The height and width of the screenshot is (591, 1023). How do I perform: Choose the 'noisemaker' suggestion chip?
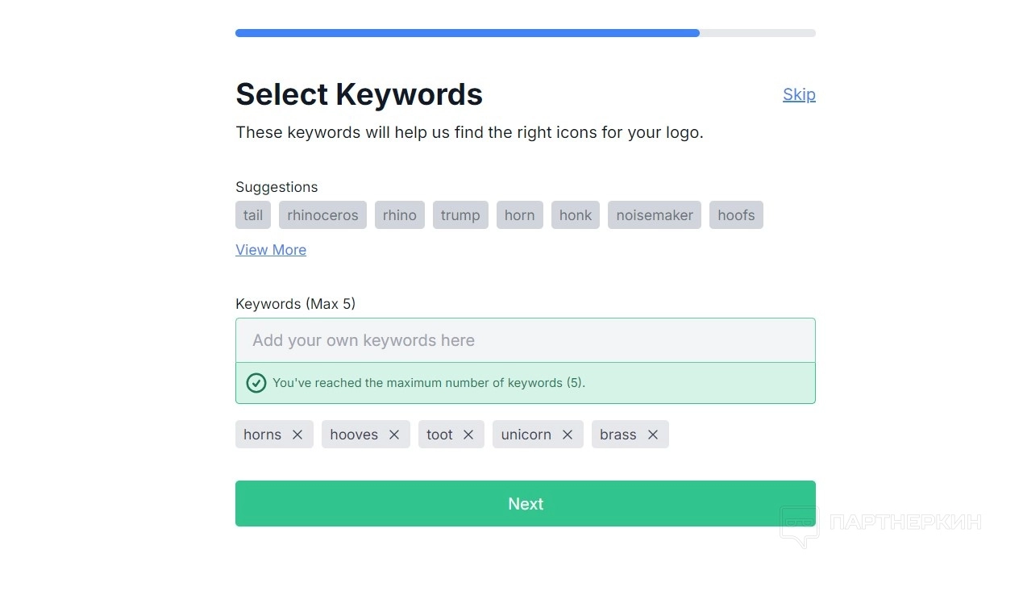(655, 215)
